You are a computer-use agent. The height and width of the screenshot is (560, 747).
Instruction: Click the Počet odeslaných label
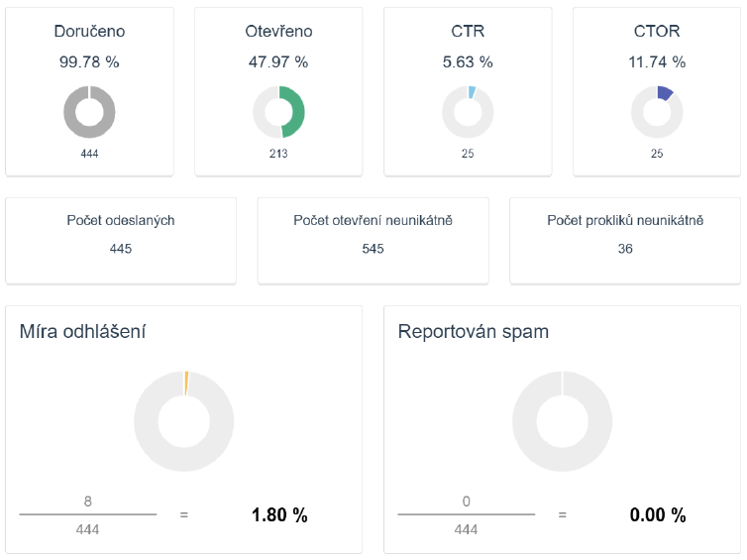[121, 220]
